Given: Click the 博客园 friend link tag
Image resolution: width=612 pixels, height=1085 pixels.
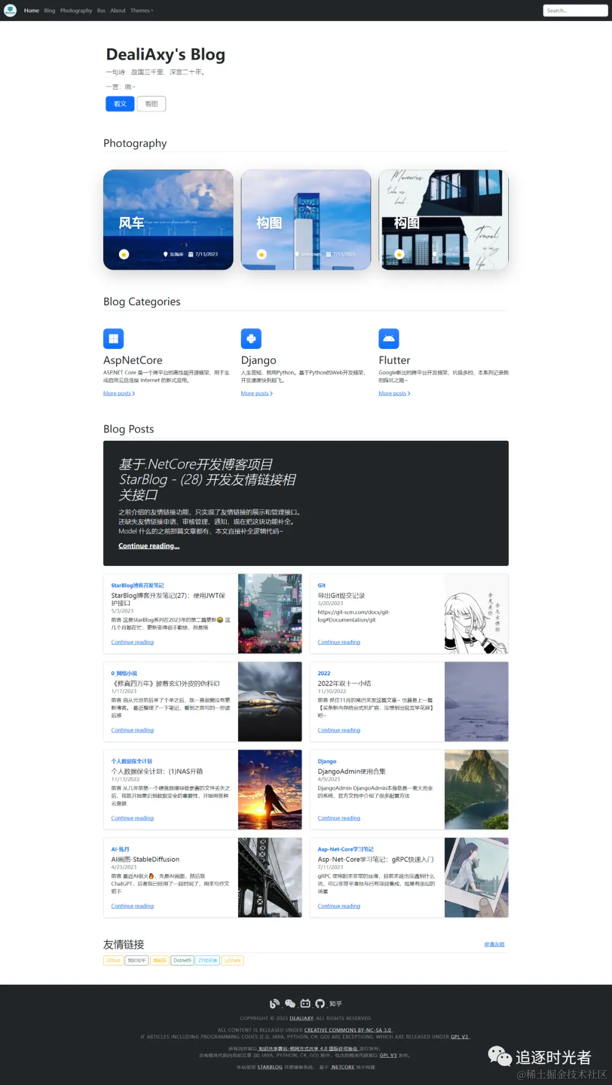Looking at the screenshot, I should 160,960.
